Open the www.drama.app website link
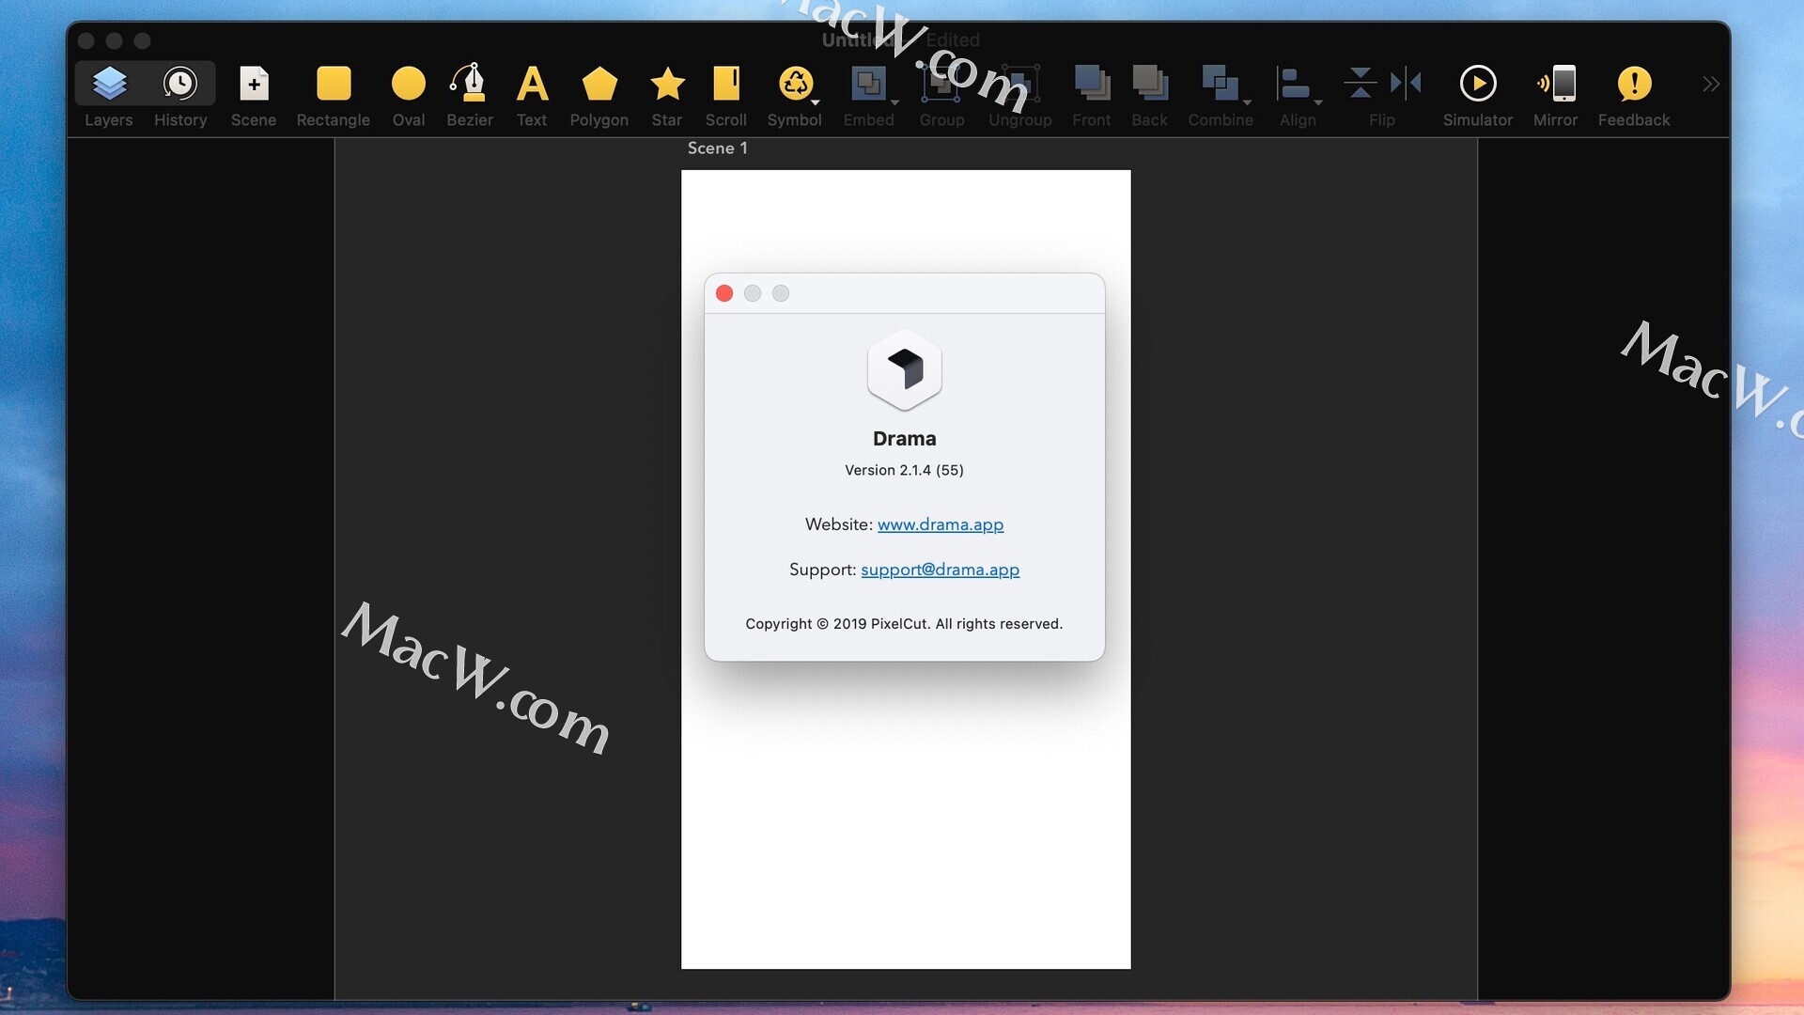 pyautogui.click(x=940, y=524)
